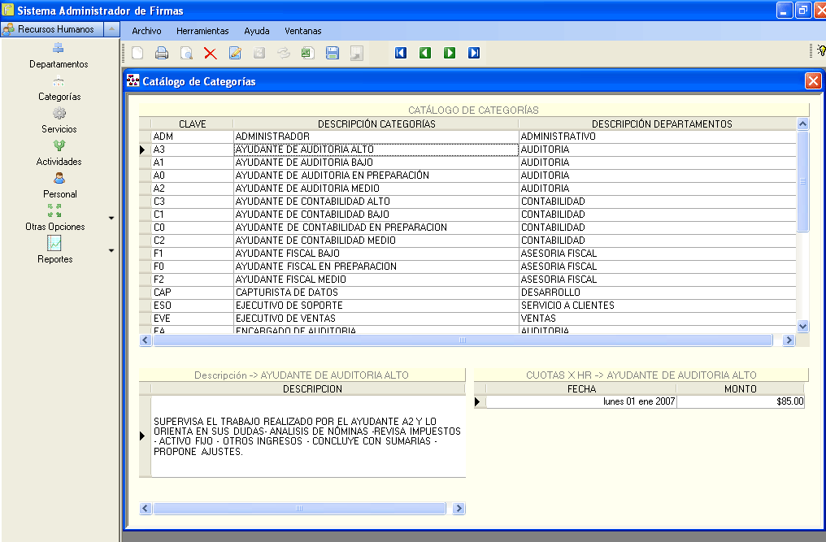Click the Print toolbar icon
The width and height of the screenshot is (826, 542).
(x=162, y=53)
